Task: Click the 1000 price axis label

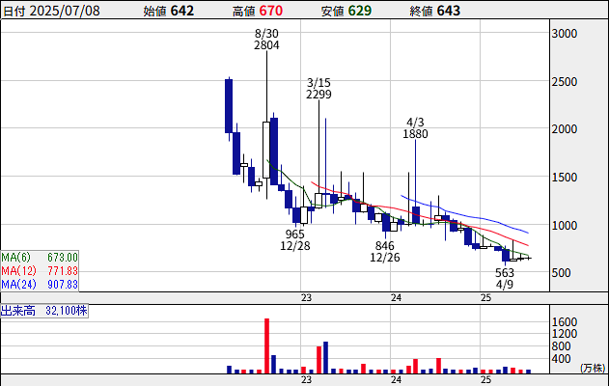Action: (565, 225)
